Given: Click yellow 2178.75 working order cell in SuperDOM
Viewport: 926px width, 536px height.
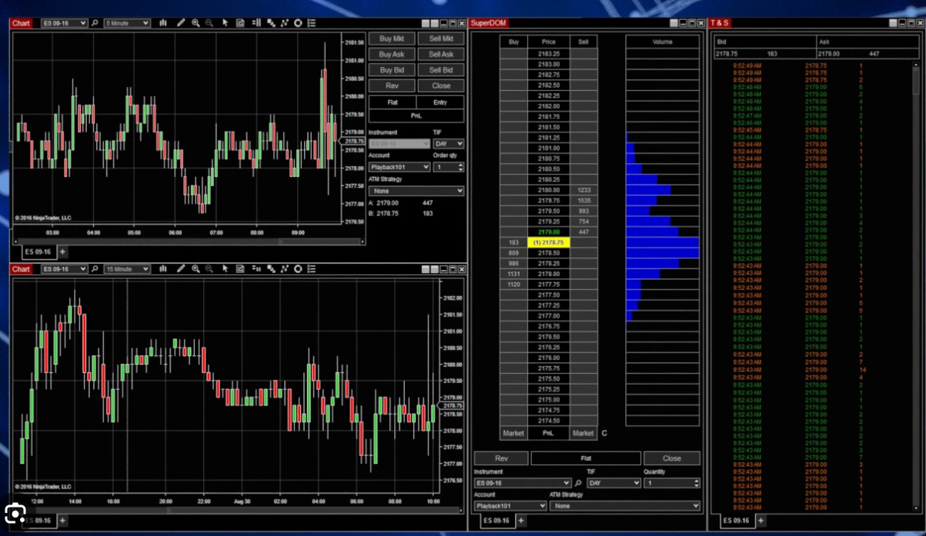Looking at the screenshot, I should [x=549, y=242].
